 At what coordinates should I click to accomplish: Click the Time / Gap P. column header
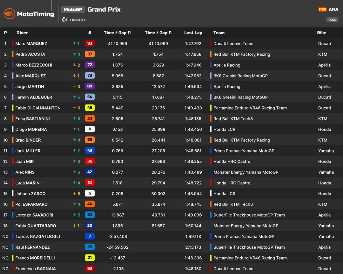118,33
